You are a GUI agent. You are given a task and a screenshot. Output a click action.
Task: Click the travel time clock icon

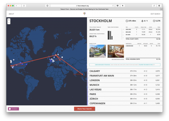tap(127, 21)
